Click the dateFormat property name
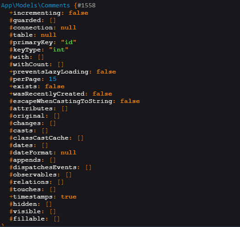 pos(33,153)
